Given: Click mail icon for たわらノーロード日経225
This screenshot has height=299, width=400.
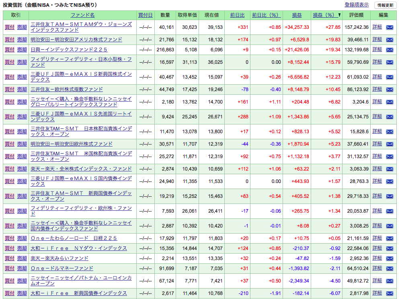Looking at the screenshot, I should (x=390, y=238).
